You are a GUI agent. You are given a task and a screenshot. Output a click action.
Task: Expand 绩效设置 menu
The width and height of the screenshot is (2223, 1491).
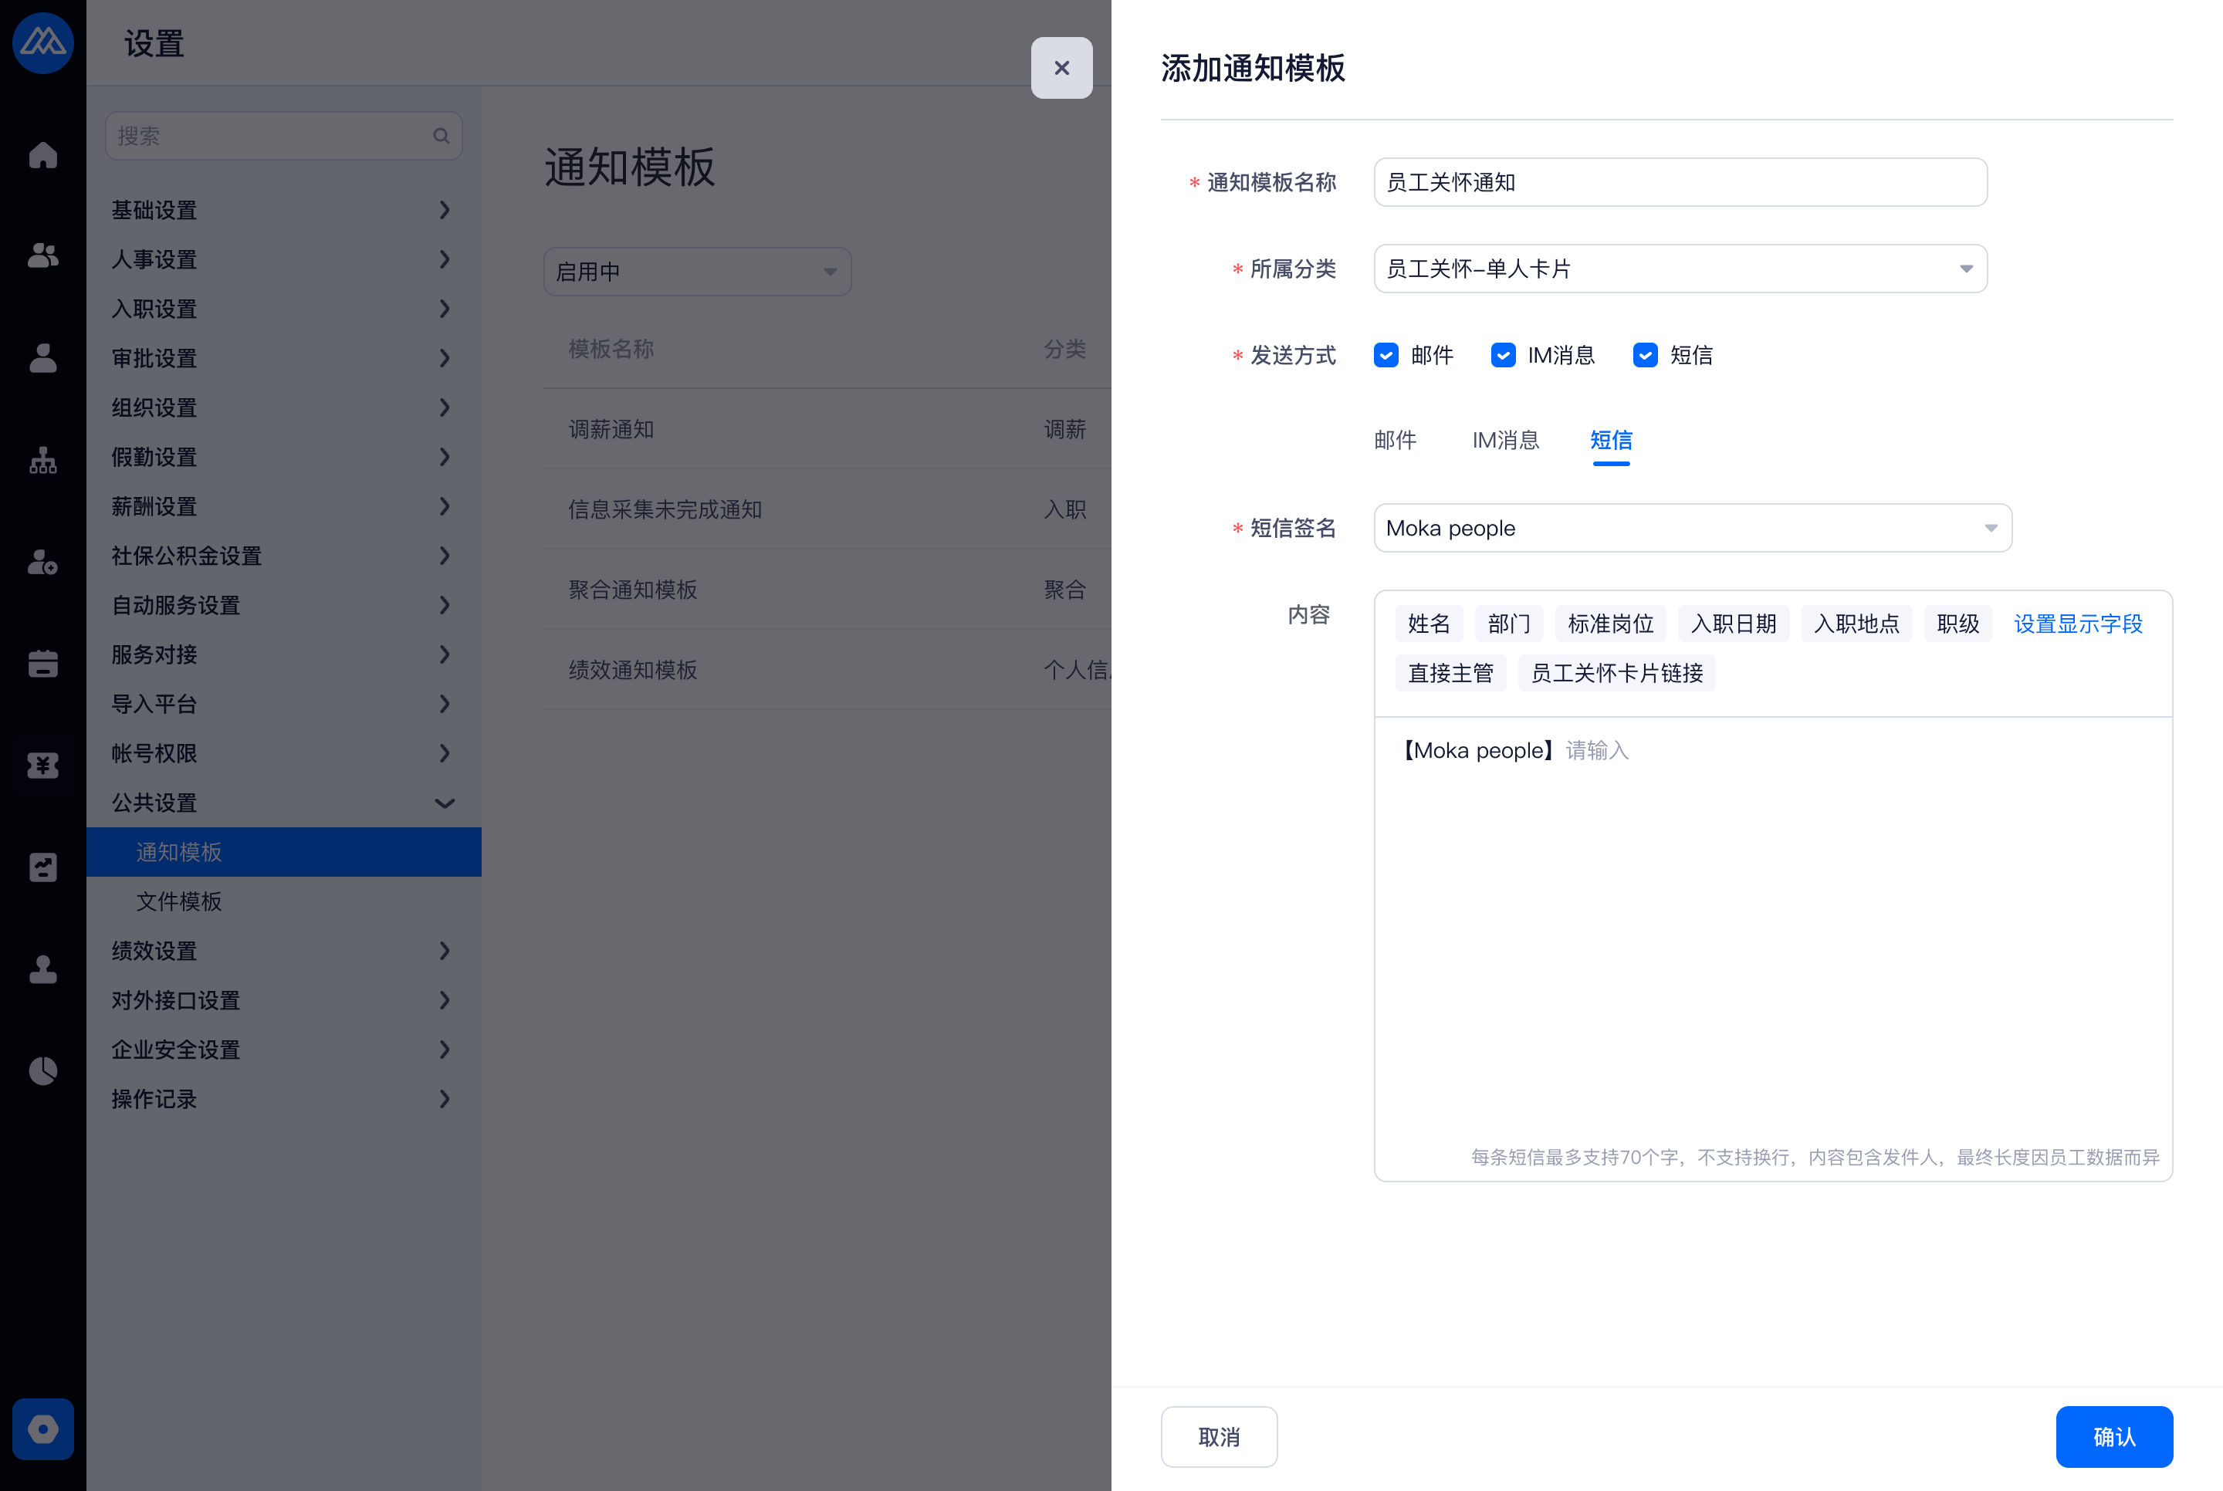(x=283, y=951)
